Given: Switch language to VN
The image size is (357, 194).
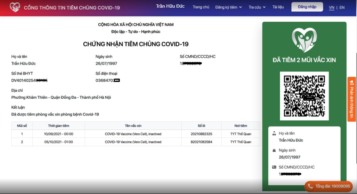Looking at the screenshot, I should click(331, 7).
